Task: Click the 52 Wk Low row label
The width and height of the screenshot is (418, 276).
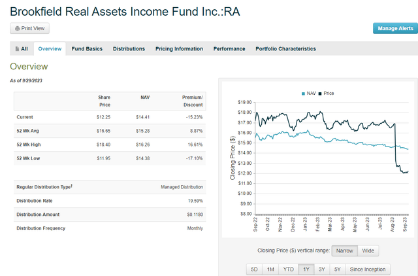Action: click(28, 158)
